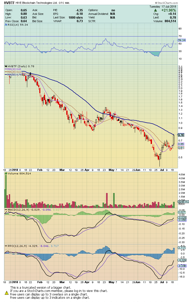189x302 pixels.
Task: Click the PPO signal tag '-8.046'
Action: click(x=181, y=266)
